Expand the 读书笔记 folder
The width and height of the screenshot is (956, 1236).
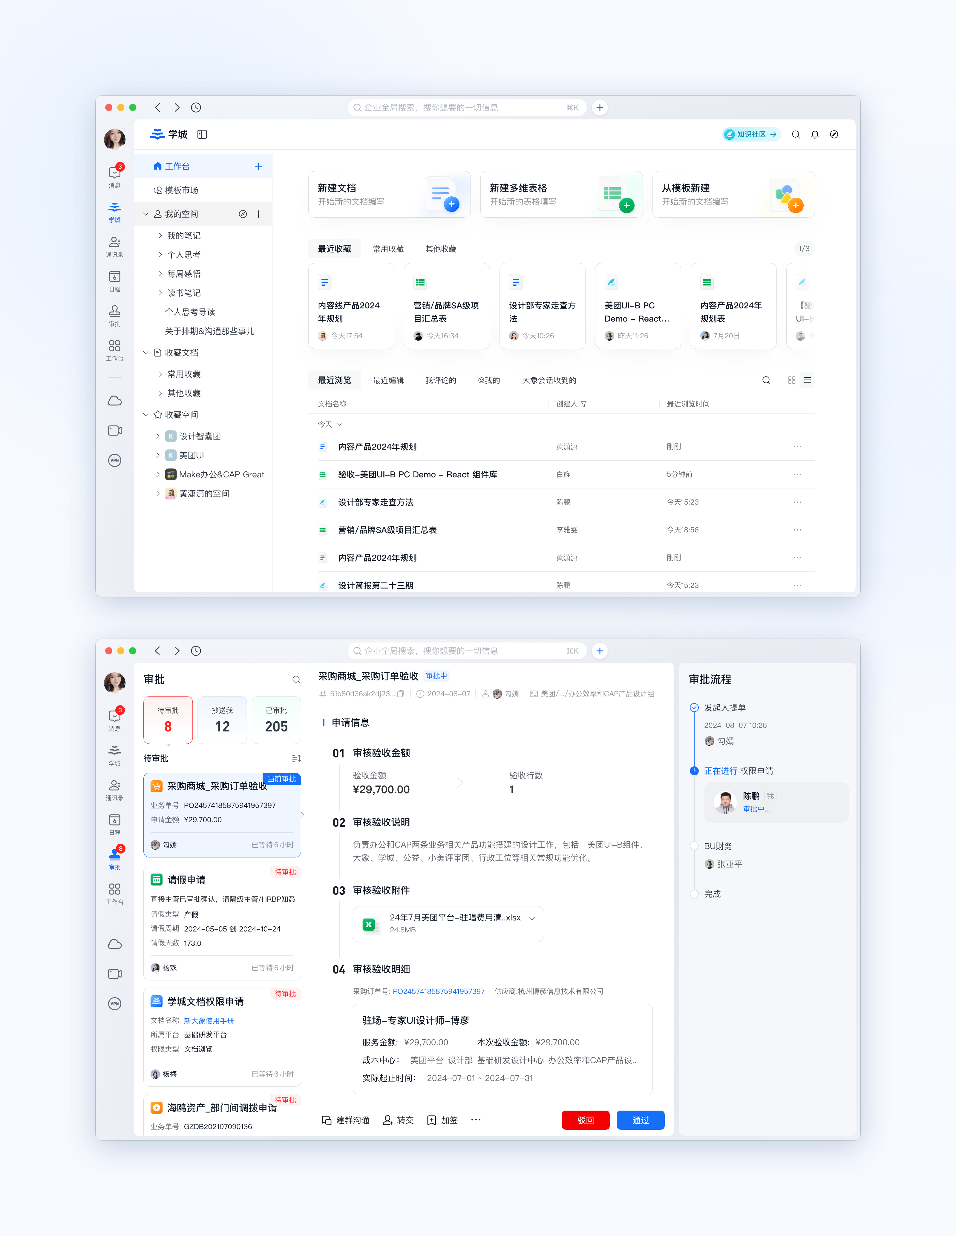(160, 293)
